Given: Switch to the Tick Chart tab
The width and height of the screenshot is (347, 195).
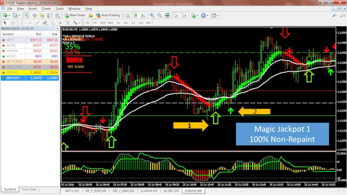Looking at the screenshot, I should tap(29, 189).
